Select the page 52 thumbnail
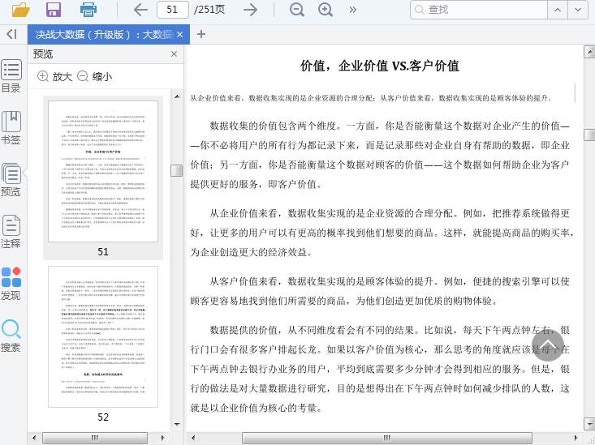This screenshot has height=445, width=595. [103, 337]
